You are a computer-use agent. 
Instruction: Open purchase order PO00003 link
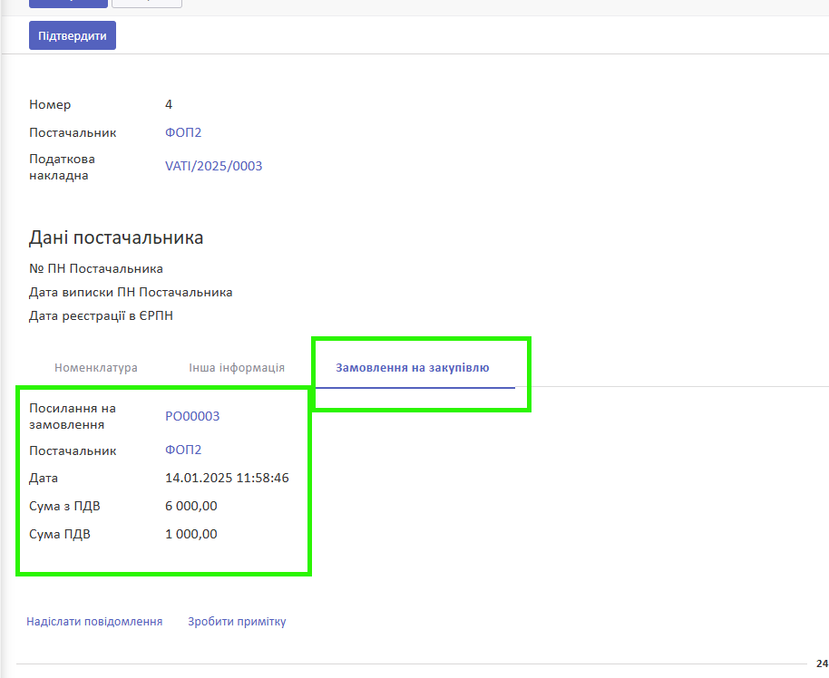coord(192,416)
